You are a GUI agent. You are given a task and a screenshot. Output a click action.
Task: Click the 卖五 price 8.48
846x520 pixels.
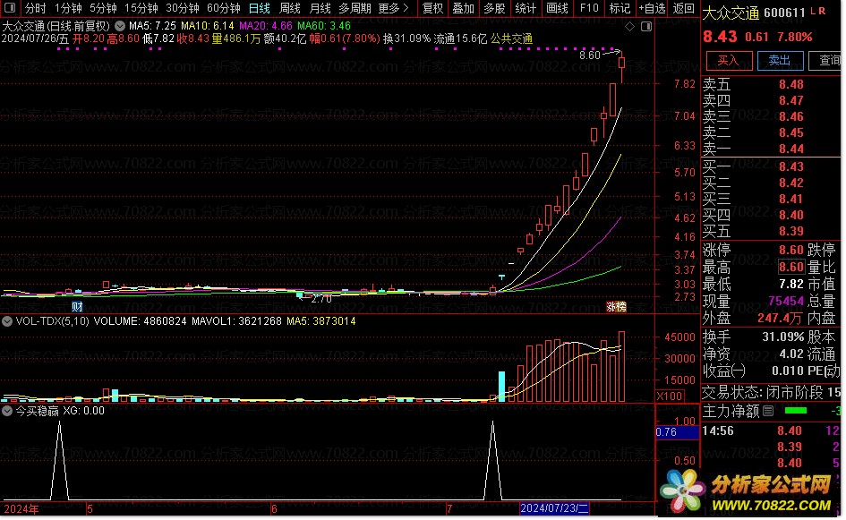(791, 85)
